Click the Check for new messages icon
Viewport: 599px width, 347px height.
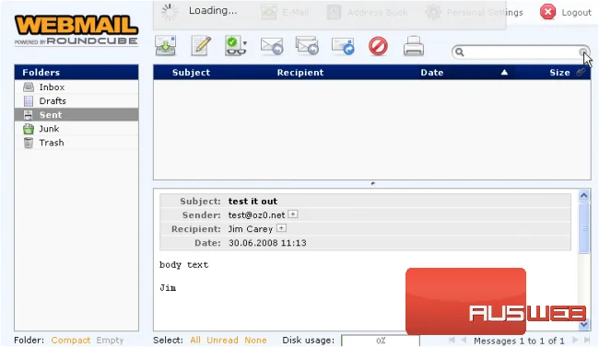click(x=165, y=46)
